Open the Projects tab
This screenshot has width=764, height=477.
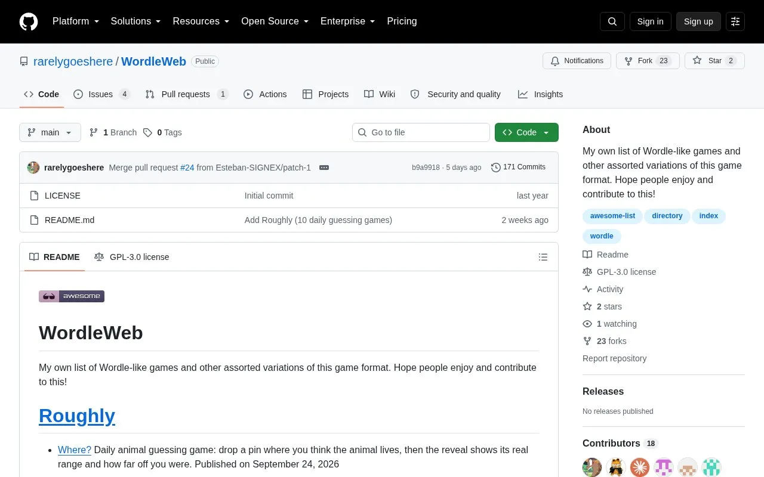point(325,94)
